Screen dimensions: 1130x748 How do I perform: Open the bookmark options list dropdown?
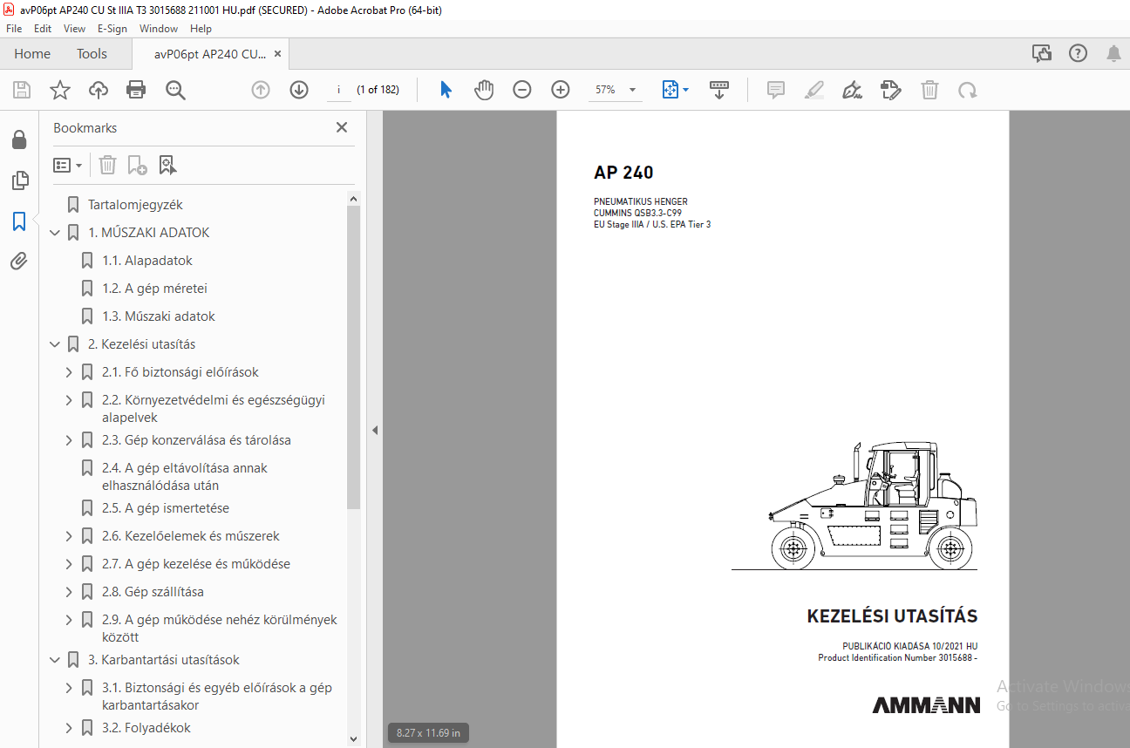click(67, 165)
